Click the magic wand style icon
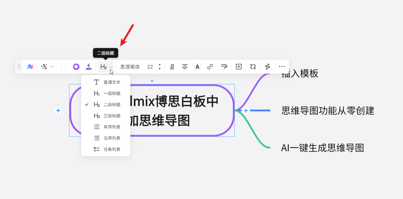 [44, 67]
